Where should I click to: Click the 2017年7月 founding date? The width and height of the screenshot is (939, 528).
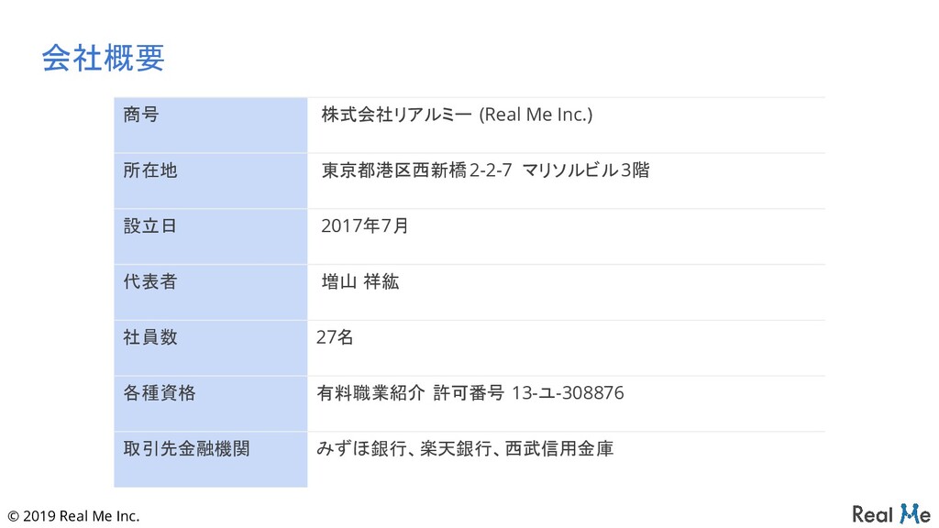click(x=364, y=226)
